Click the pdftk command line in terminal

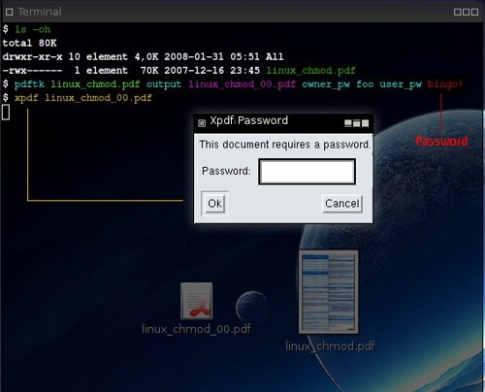pos(233,84)
